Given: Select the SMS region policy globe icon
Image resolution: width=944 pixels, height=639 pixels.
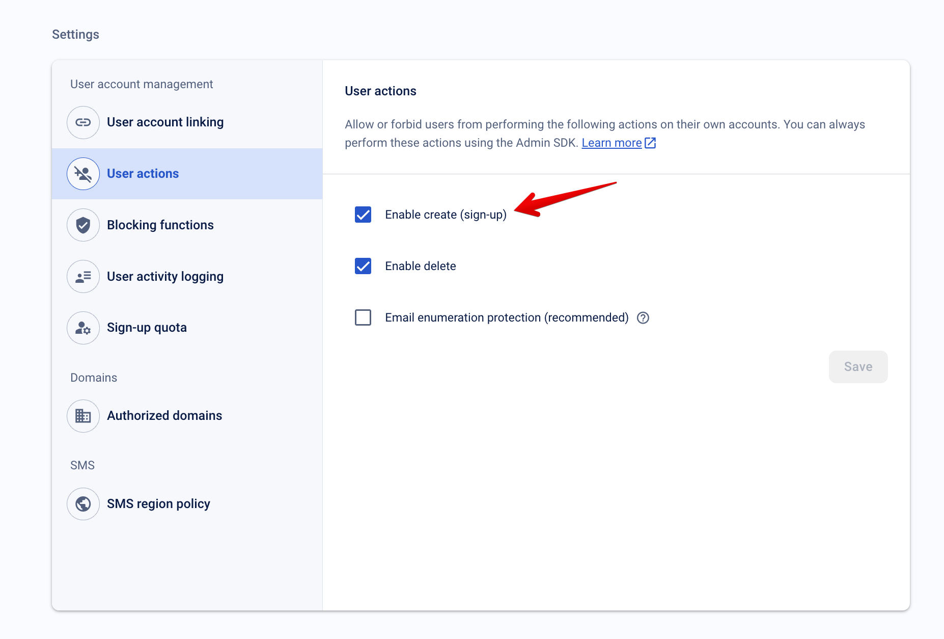Looking at the screenshot, I should 83,504.
